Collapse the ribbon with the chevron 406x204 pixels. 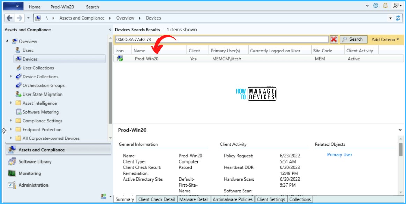[367, 6]
